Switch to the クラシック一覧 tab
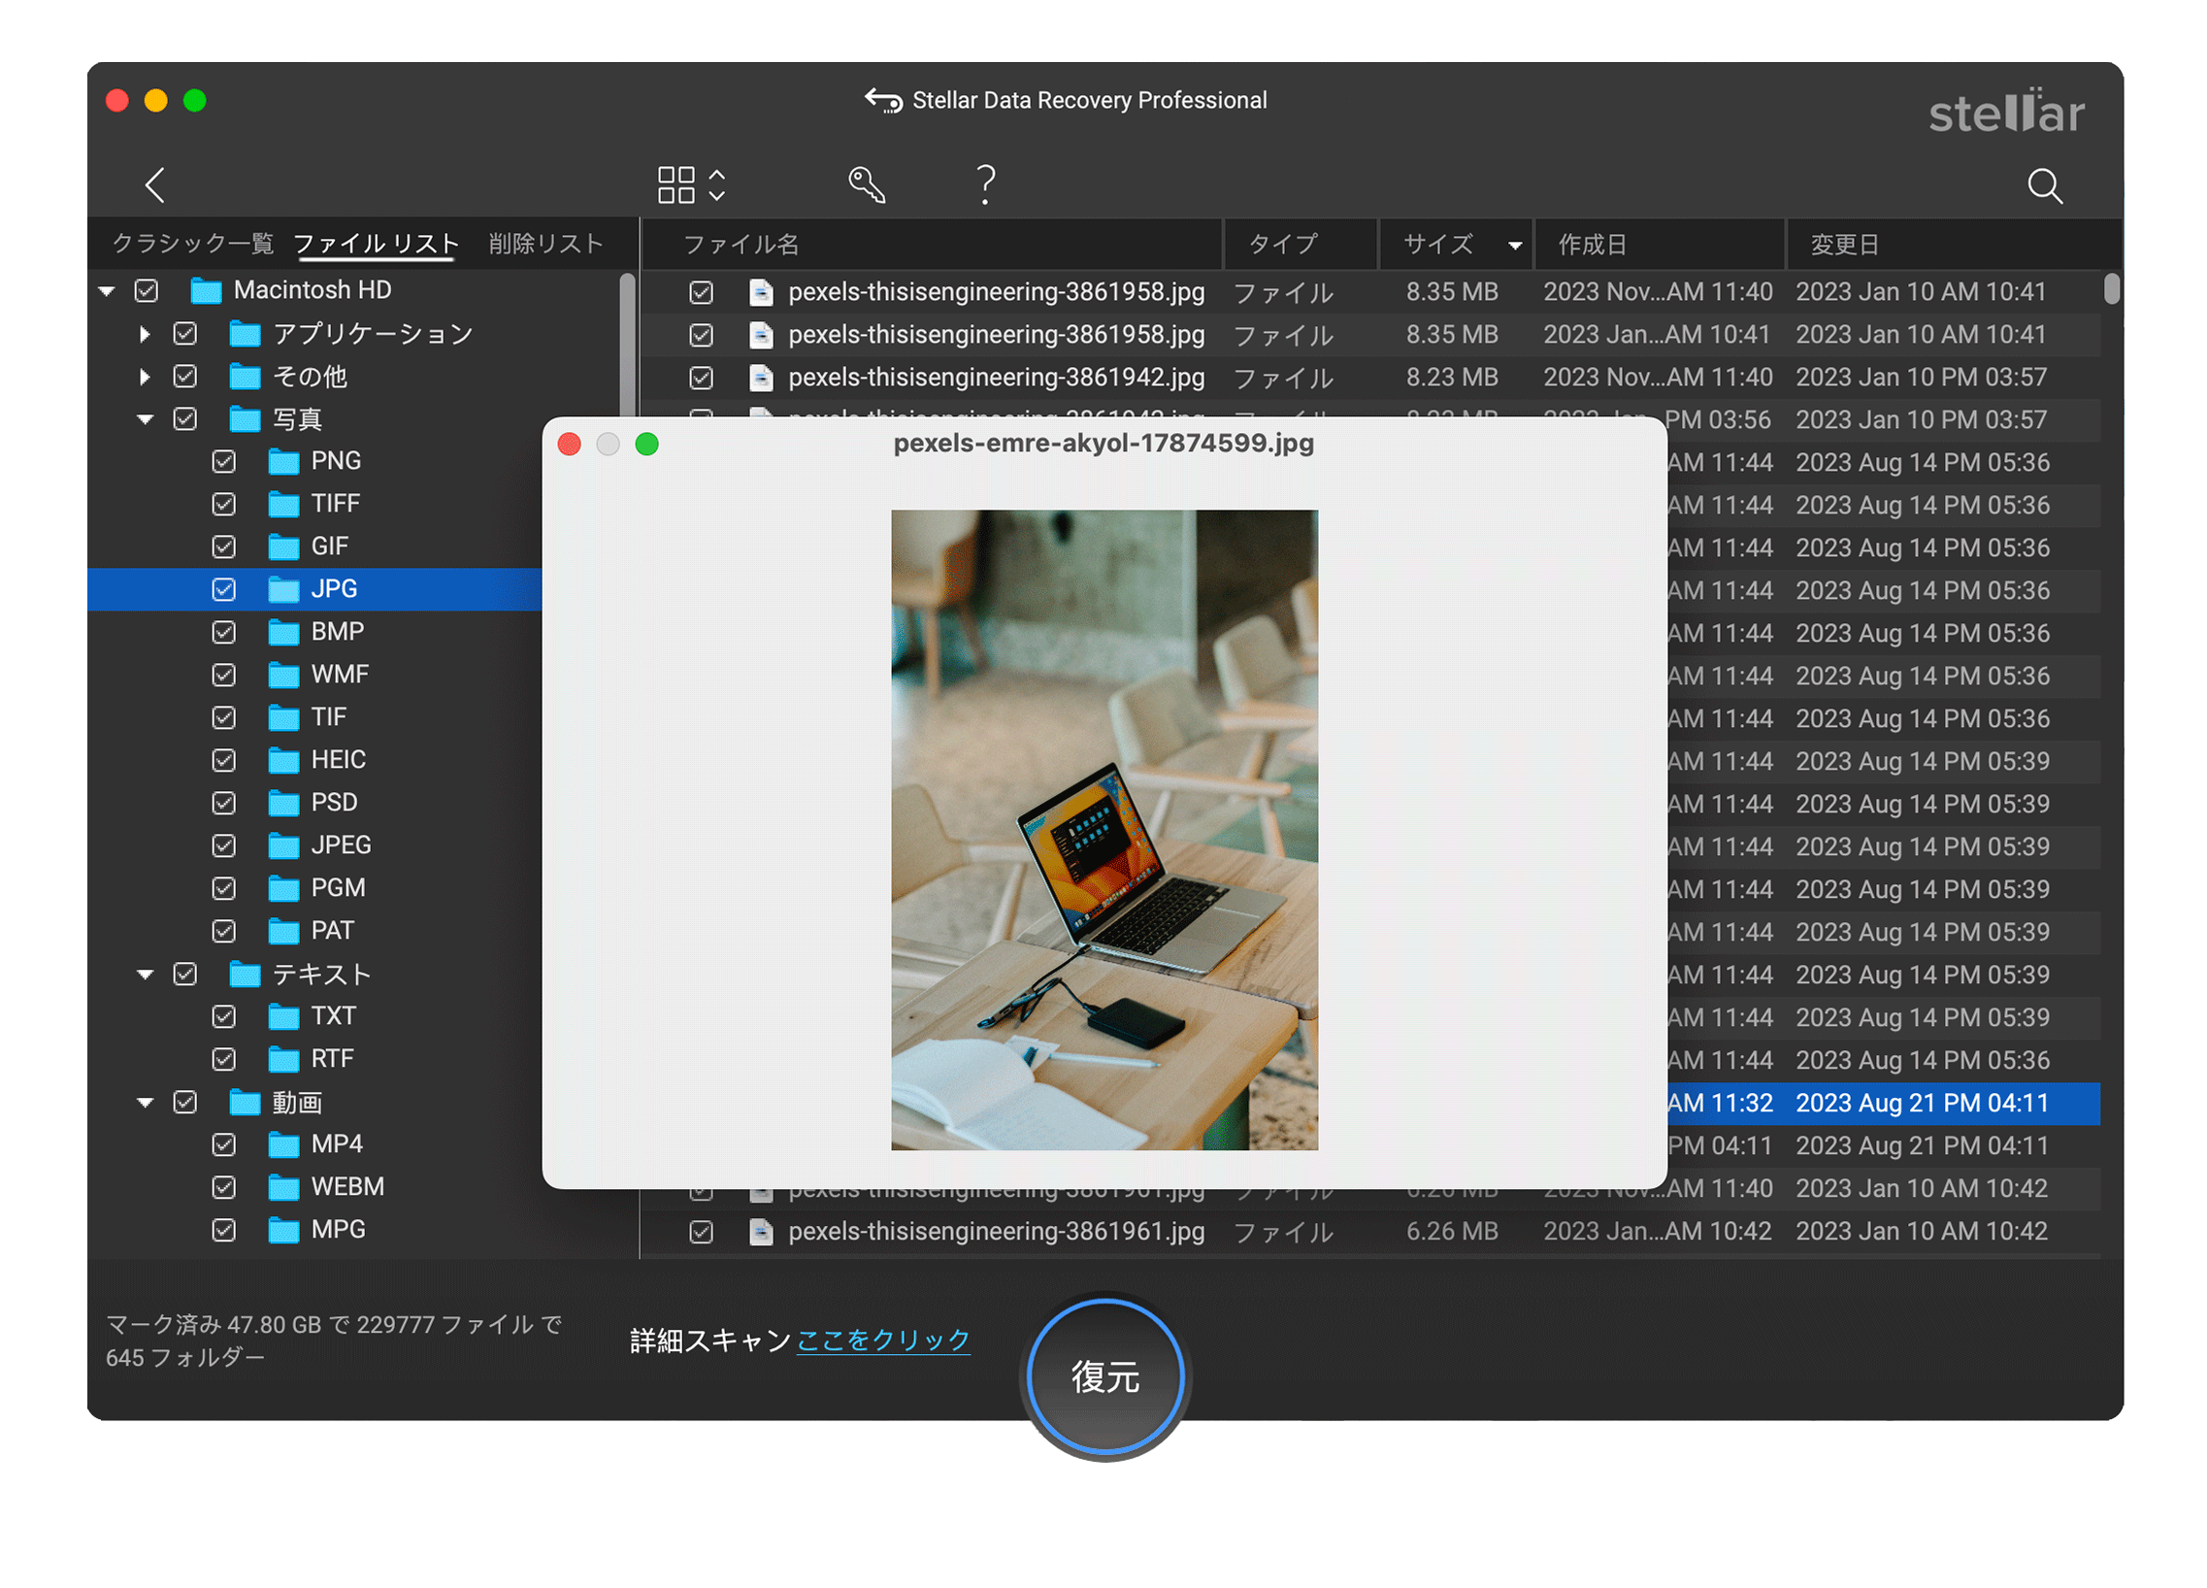This screenshot has height=1588, width=2207. (x=193, y=244)
